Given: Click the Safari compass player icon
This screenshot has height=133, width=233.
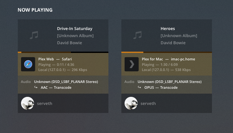Looking at the screenshot, I should pos(28,64).
